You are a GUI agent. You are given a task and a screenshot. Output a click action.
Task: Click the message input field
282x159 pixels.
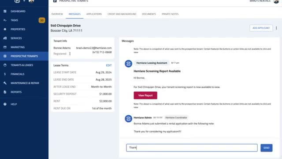[x=192, y=148]
